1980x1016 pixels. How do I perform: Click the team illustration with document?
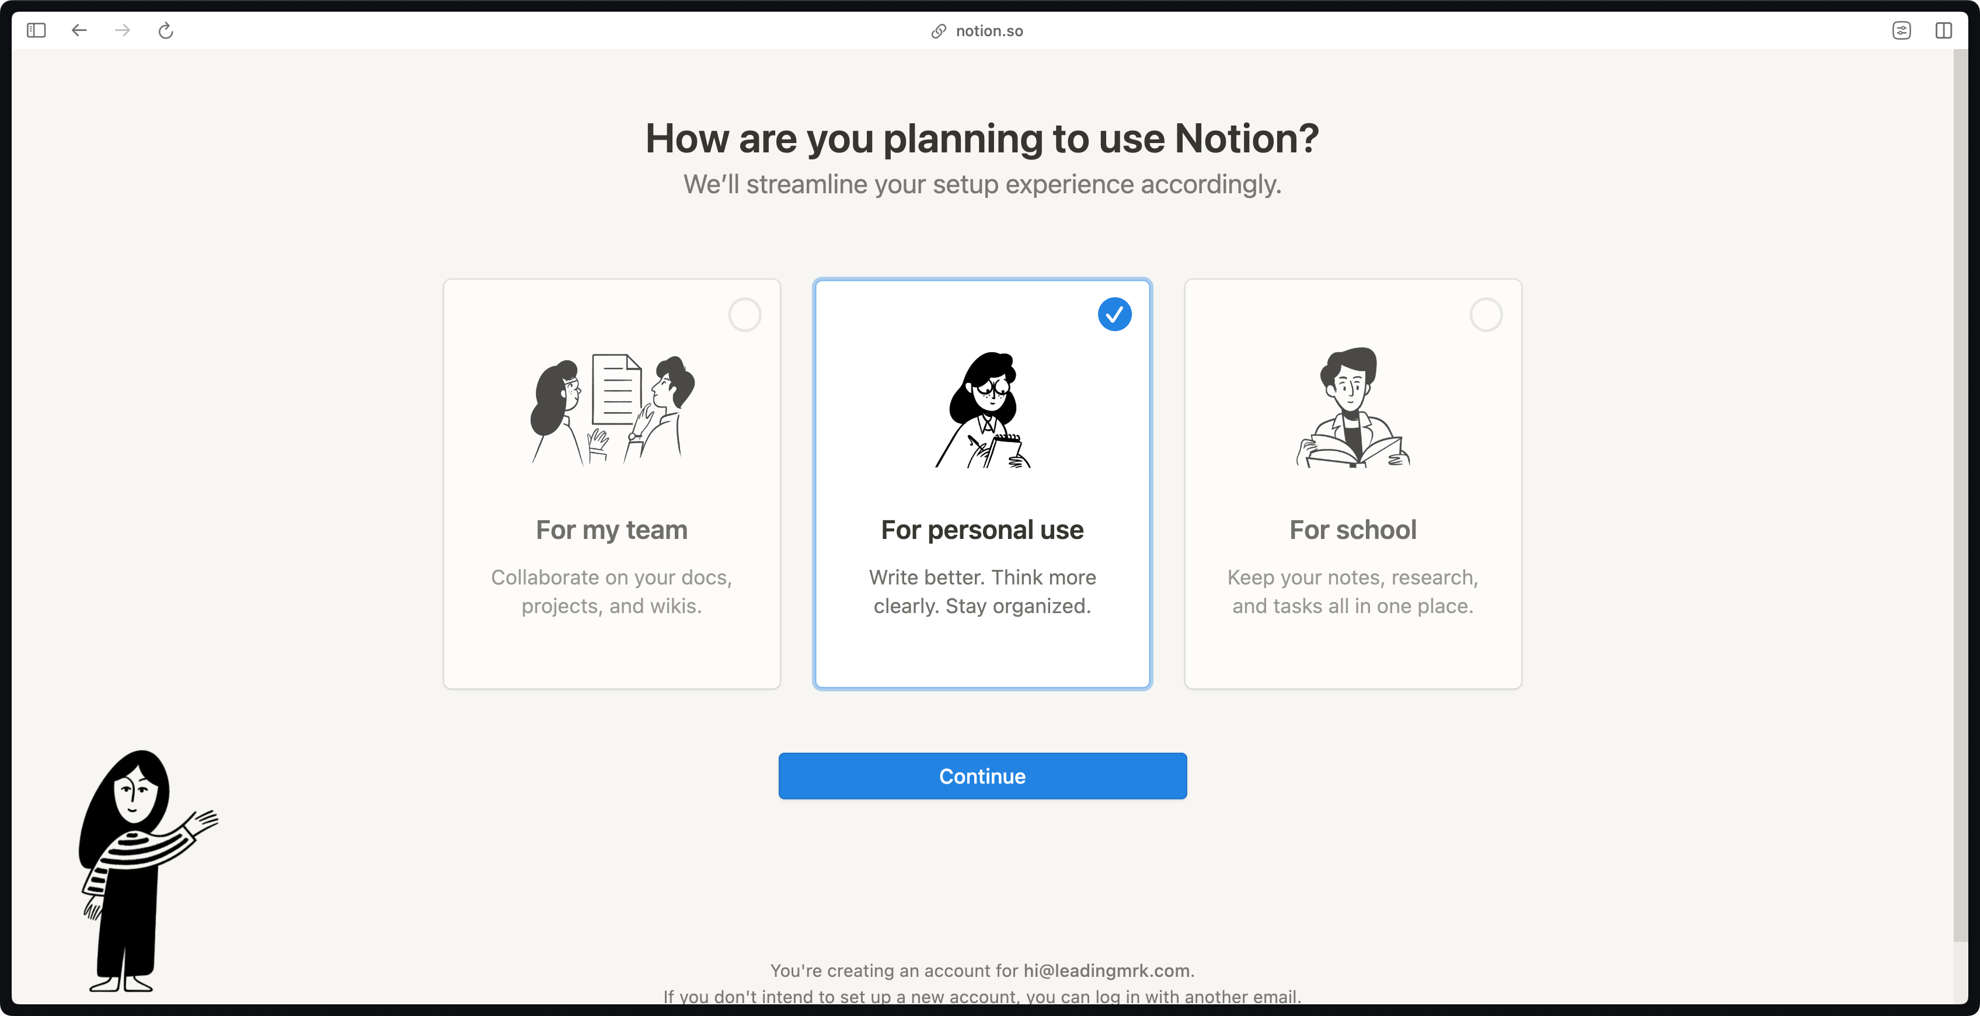(612, 408)
